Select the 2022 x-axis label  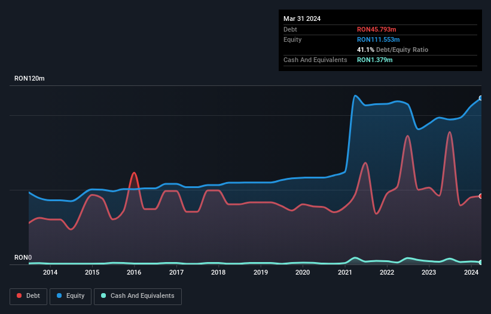coord(387,272)
